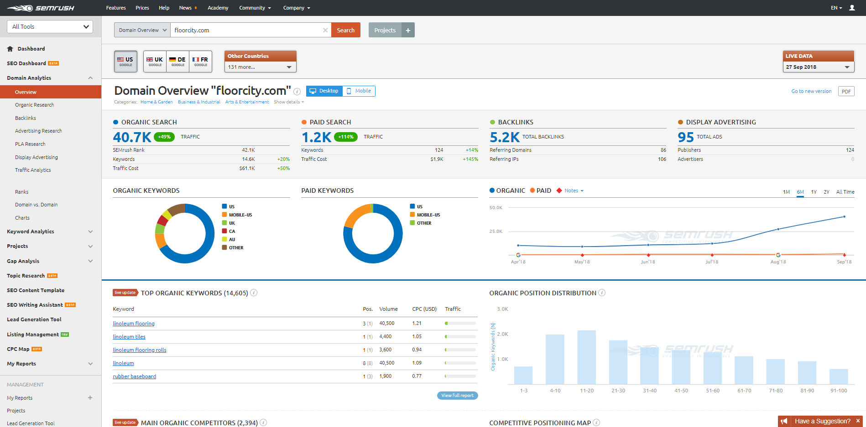Viewport: 866px width, 427px height.
Task: Expand the Keyword Analytics section
Action: [x=90, y=232]
